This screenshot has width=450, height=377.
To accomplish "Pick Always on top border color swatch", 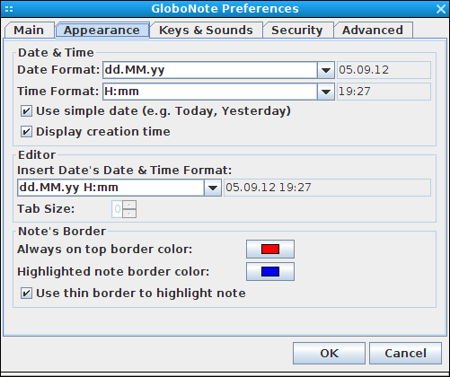I will tap(270, 249).
